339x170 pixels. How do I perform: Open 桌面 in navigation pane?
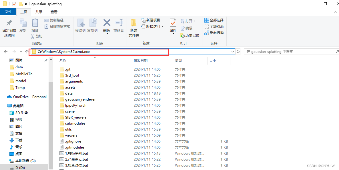point(16,154)
